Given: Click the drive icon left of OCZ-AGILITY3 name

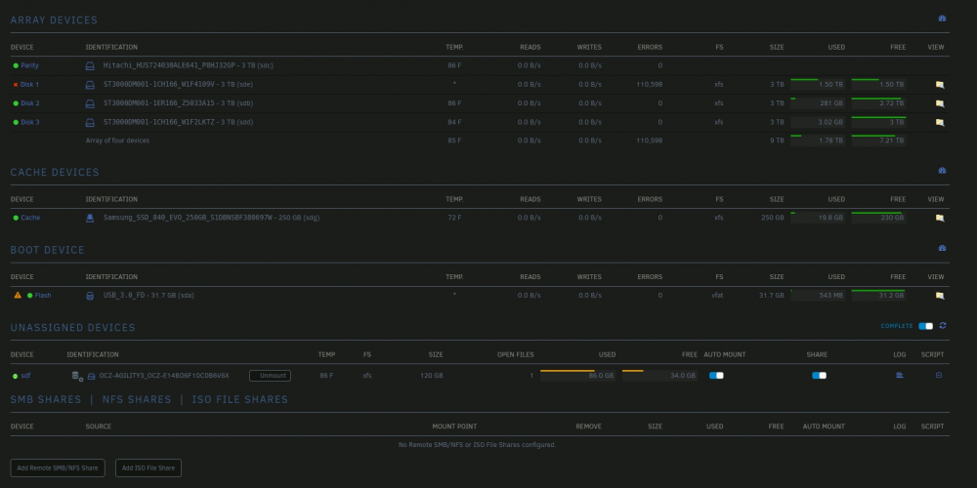Looking at the screenshot, I should click(91, 376).
